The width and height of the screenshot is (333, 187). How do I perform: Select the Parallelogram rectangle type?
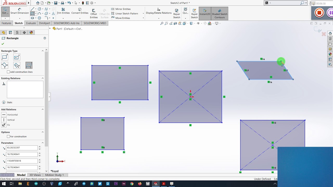(x=29, y=65)
